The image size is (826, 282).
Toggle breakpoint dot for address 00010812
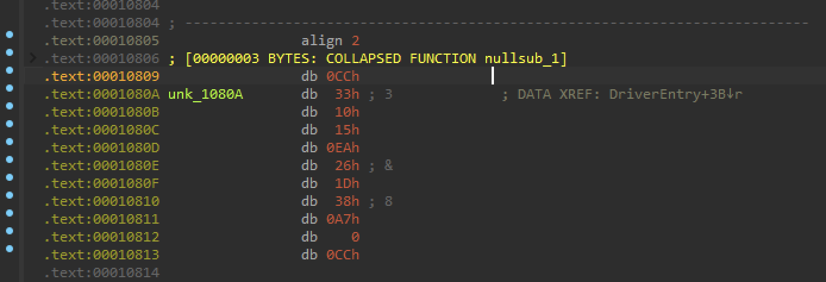10,231
